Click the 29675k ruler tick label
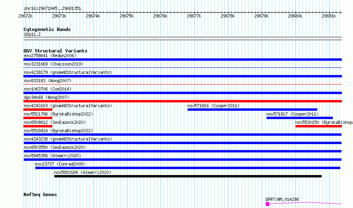 (127, 16)
